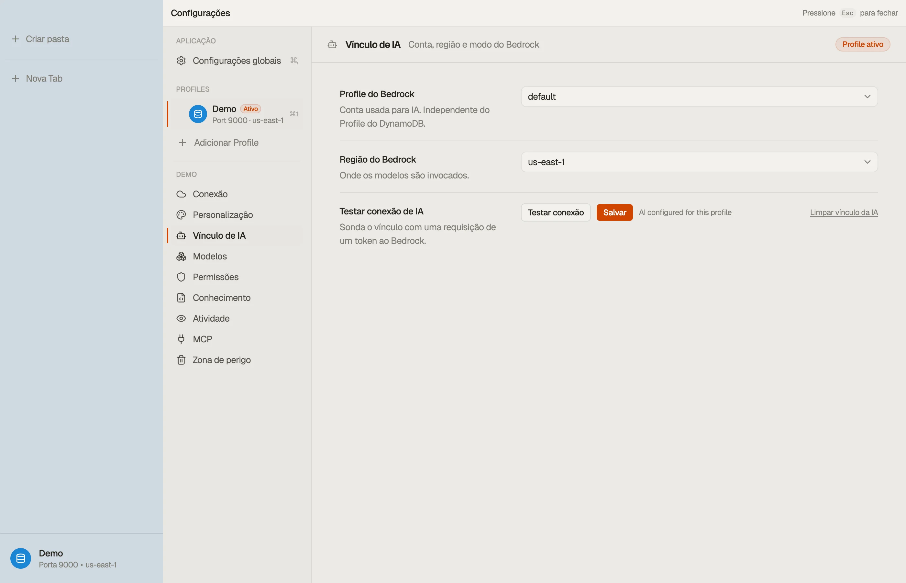Click the orange Salvar button
Image resolution: width=906 pixels, height=583 pixels.
click(x=614, y=212)
